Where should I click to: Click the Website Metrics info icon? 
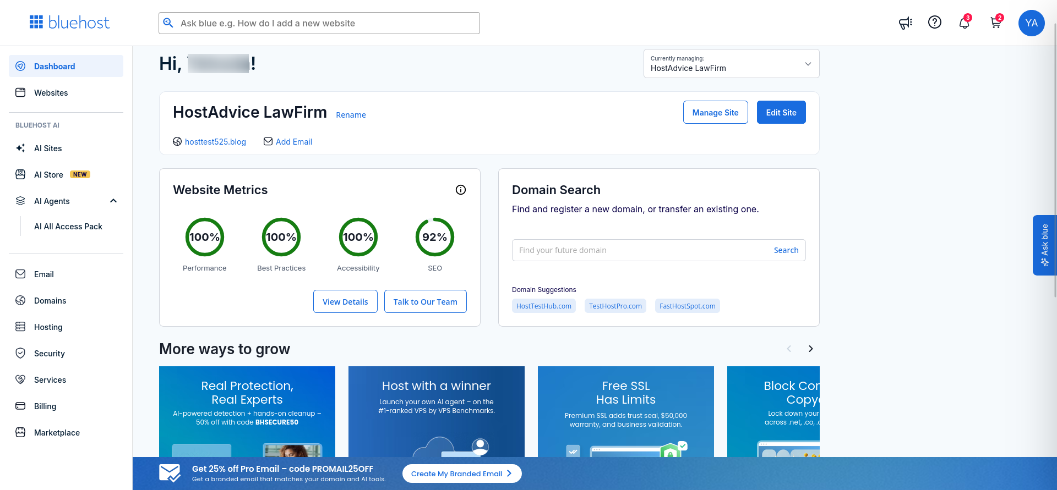coord(461,190)
